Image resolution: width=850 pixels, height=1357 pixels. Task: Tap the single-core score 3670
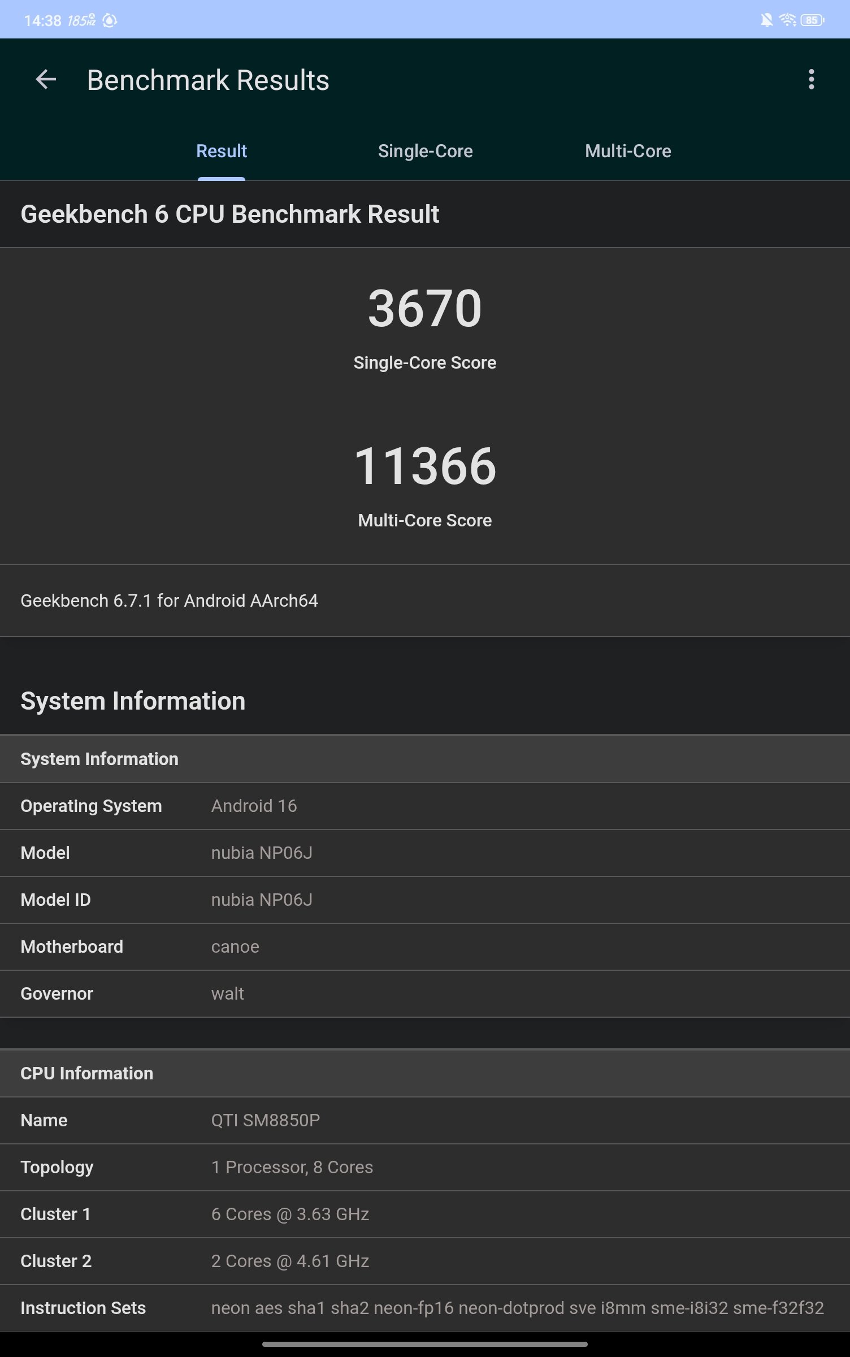point(425,308)
